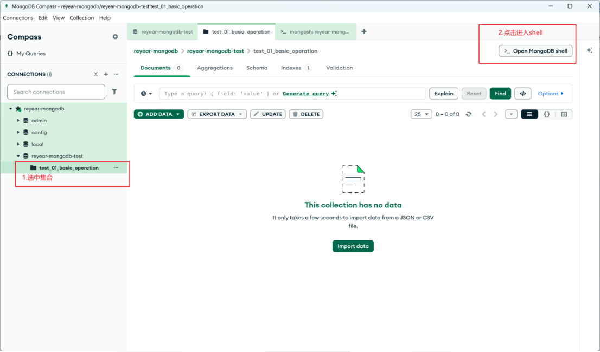
Task: Expand query Options
Action: pos(551,94)
